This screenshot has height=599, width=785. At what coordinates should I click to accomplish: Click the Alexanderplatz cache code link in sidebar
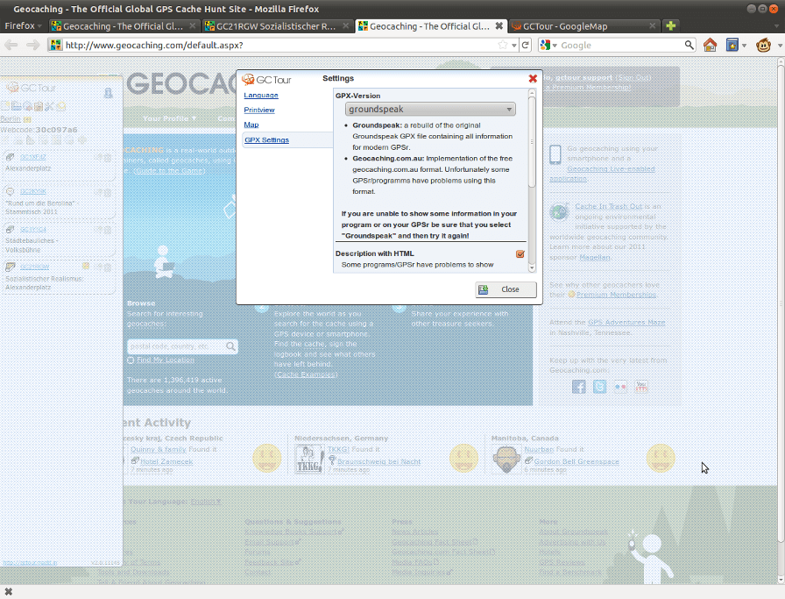(x=32, y=157)
